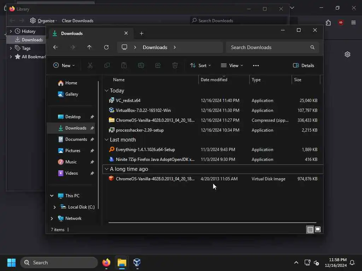Collapse This PC tree node
Screen dimensions: 362x271
[x=52, y=195]
